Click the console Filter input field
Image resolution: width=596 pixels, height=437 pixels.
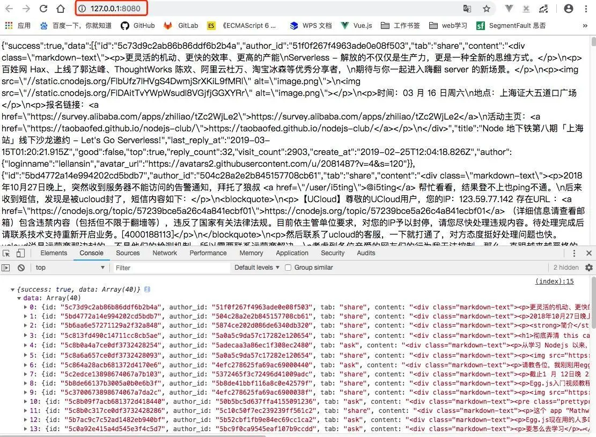pyautogui.click(x=171, y=268)
